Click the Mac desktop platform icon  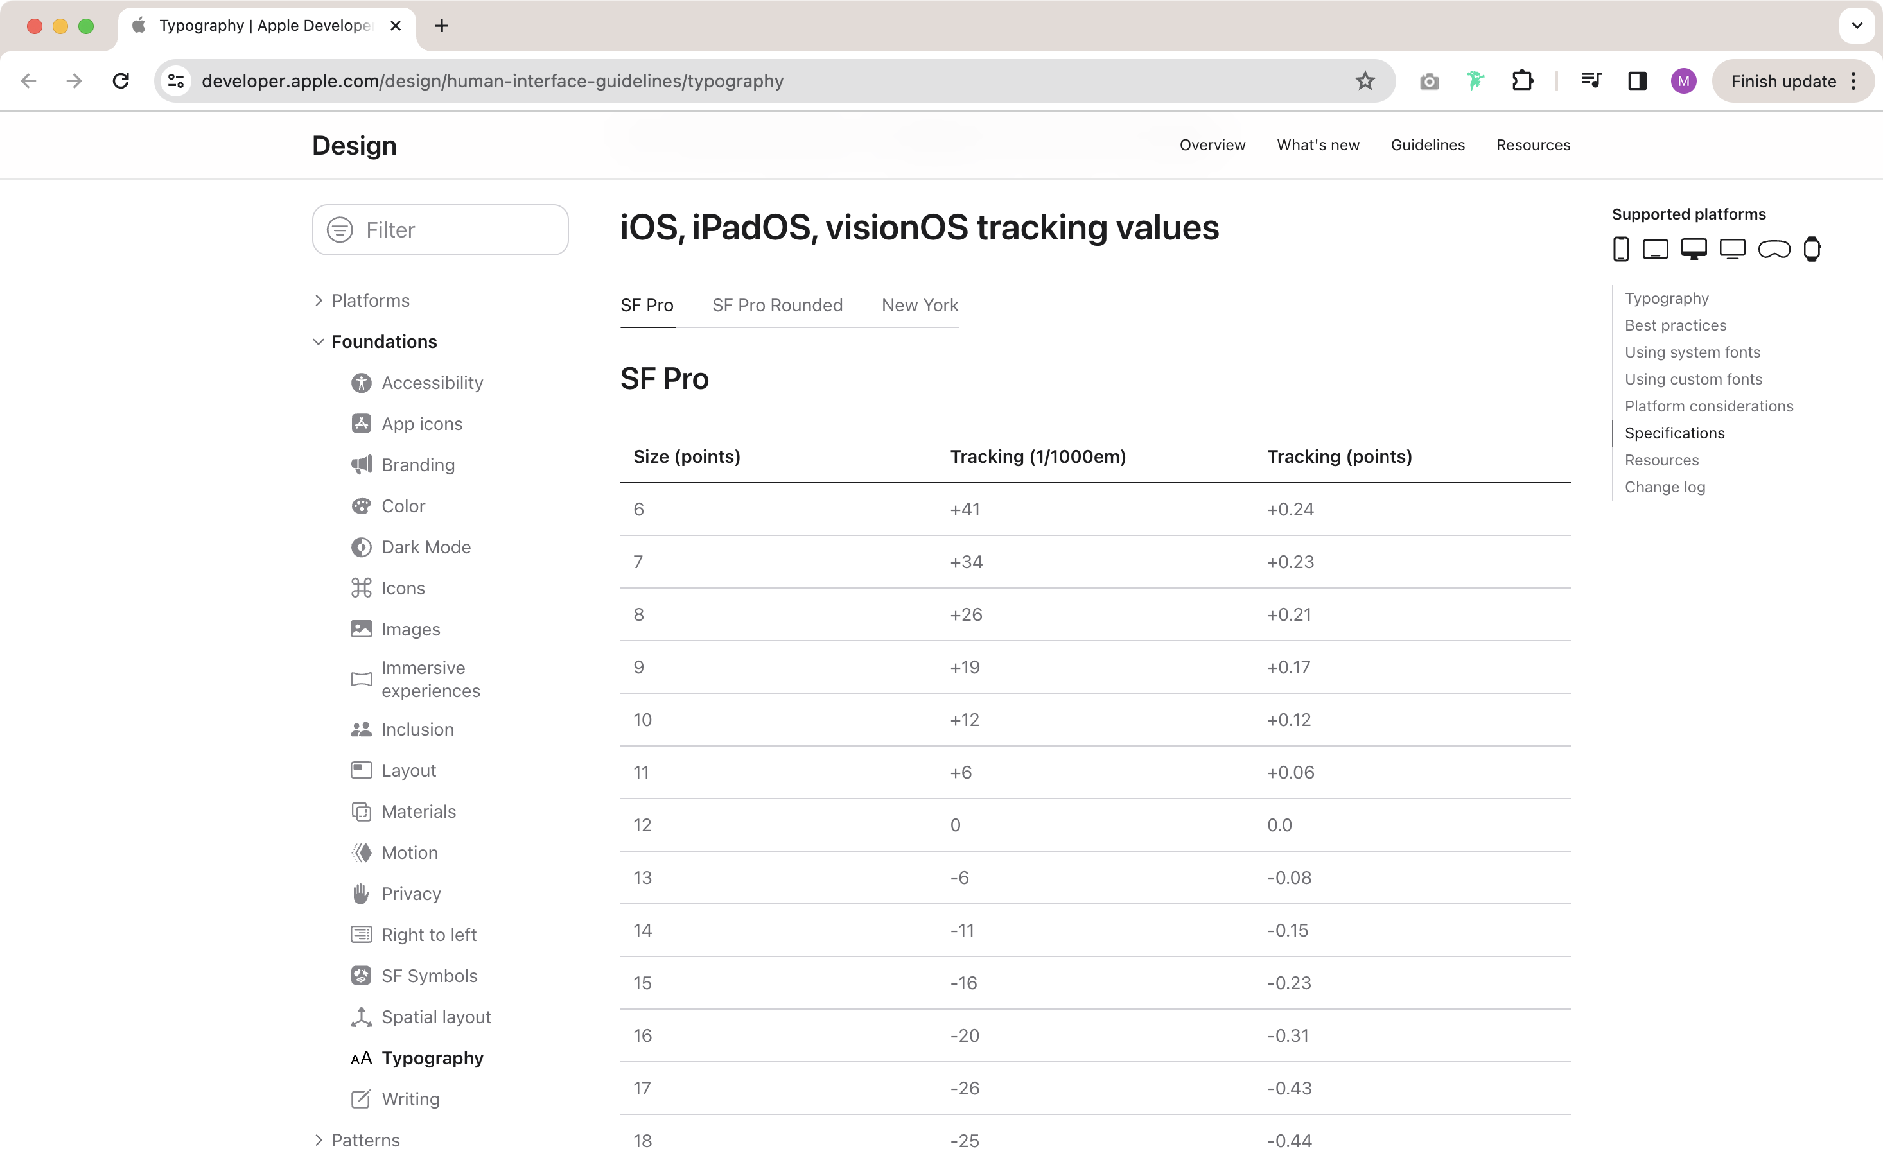click(1693, 250)
